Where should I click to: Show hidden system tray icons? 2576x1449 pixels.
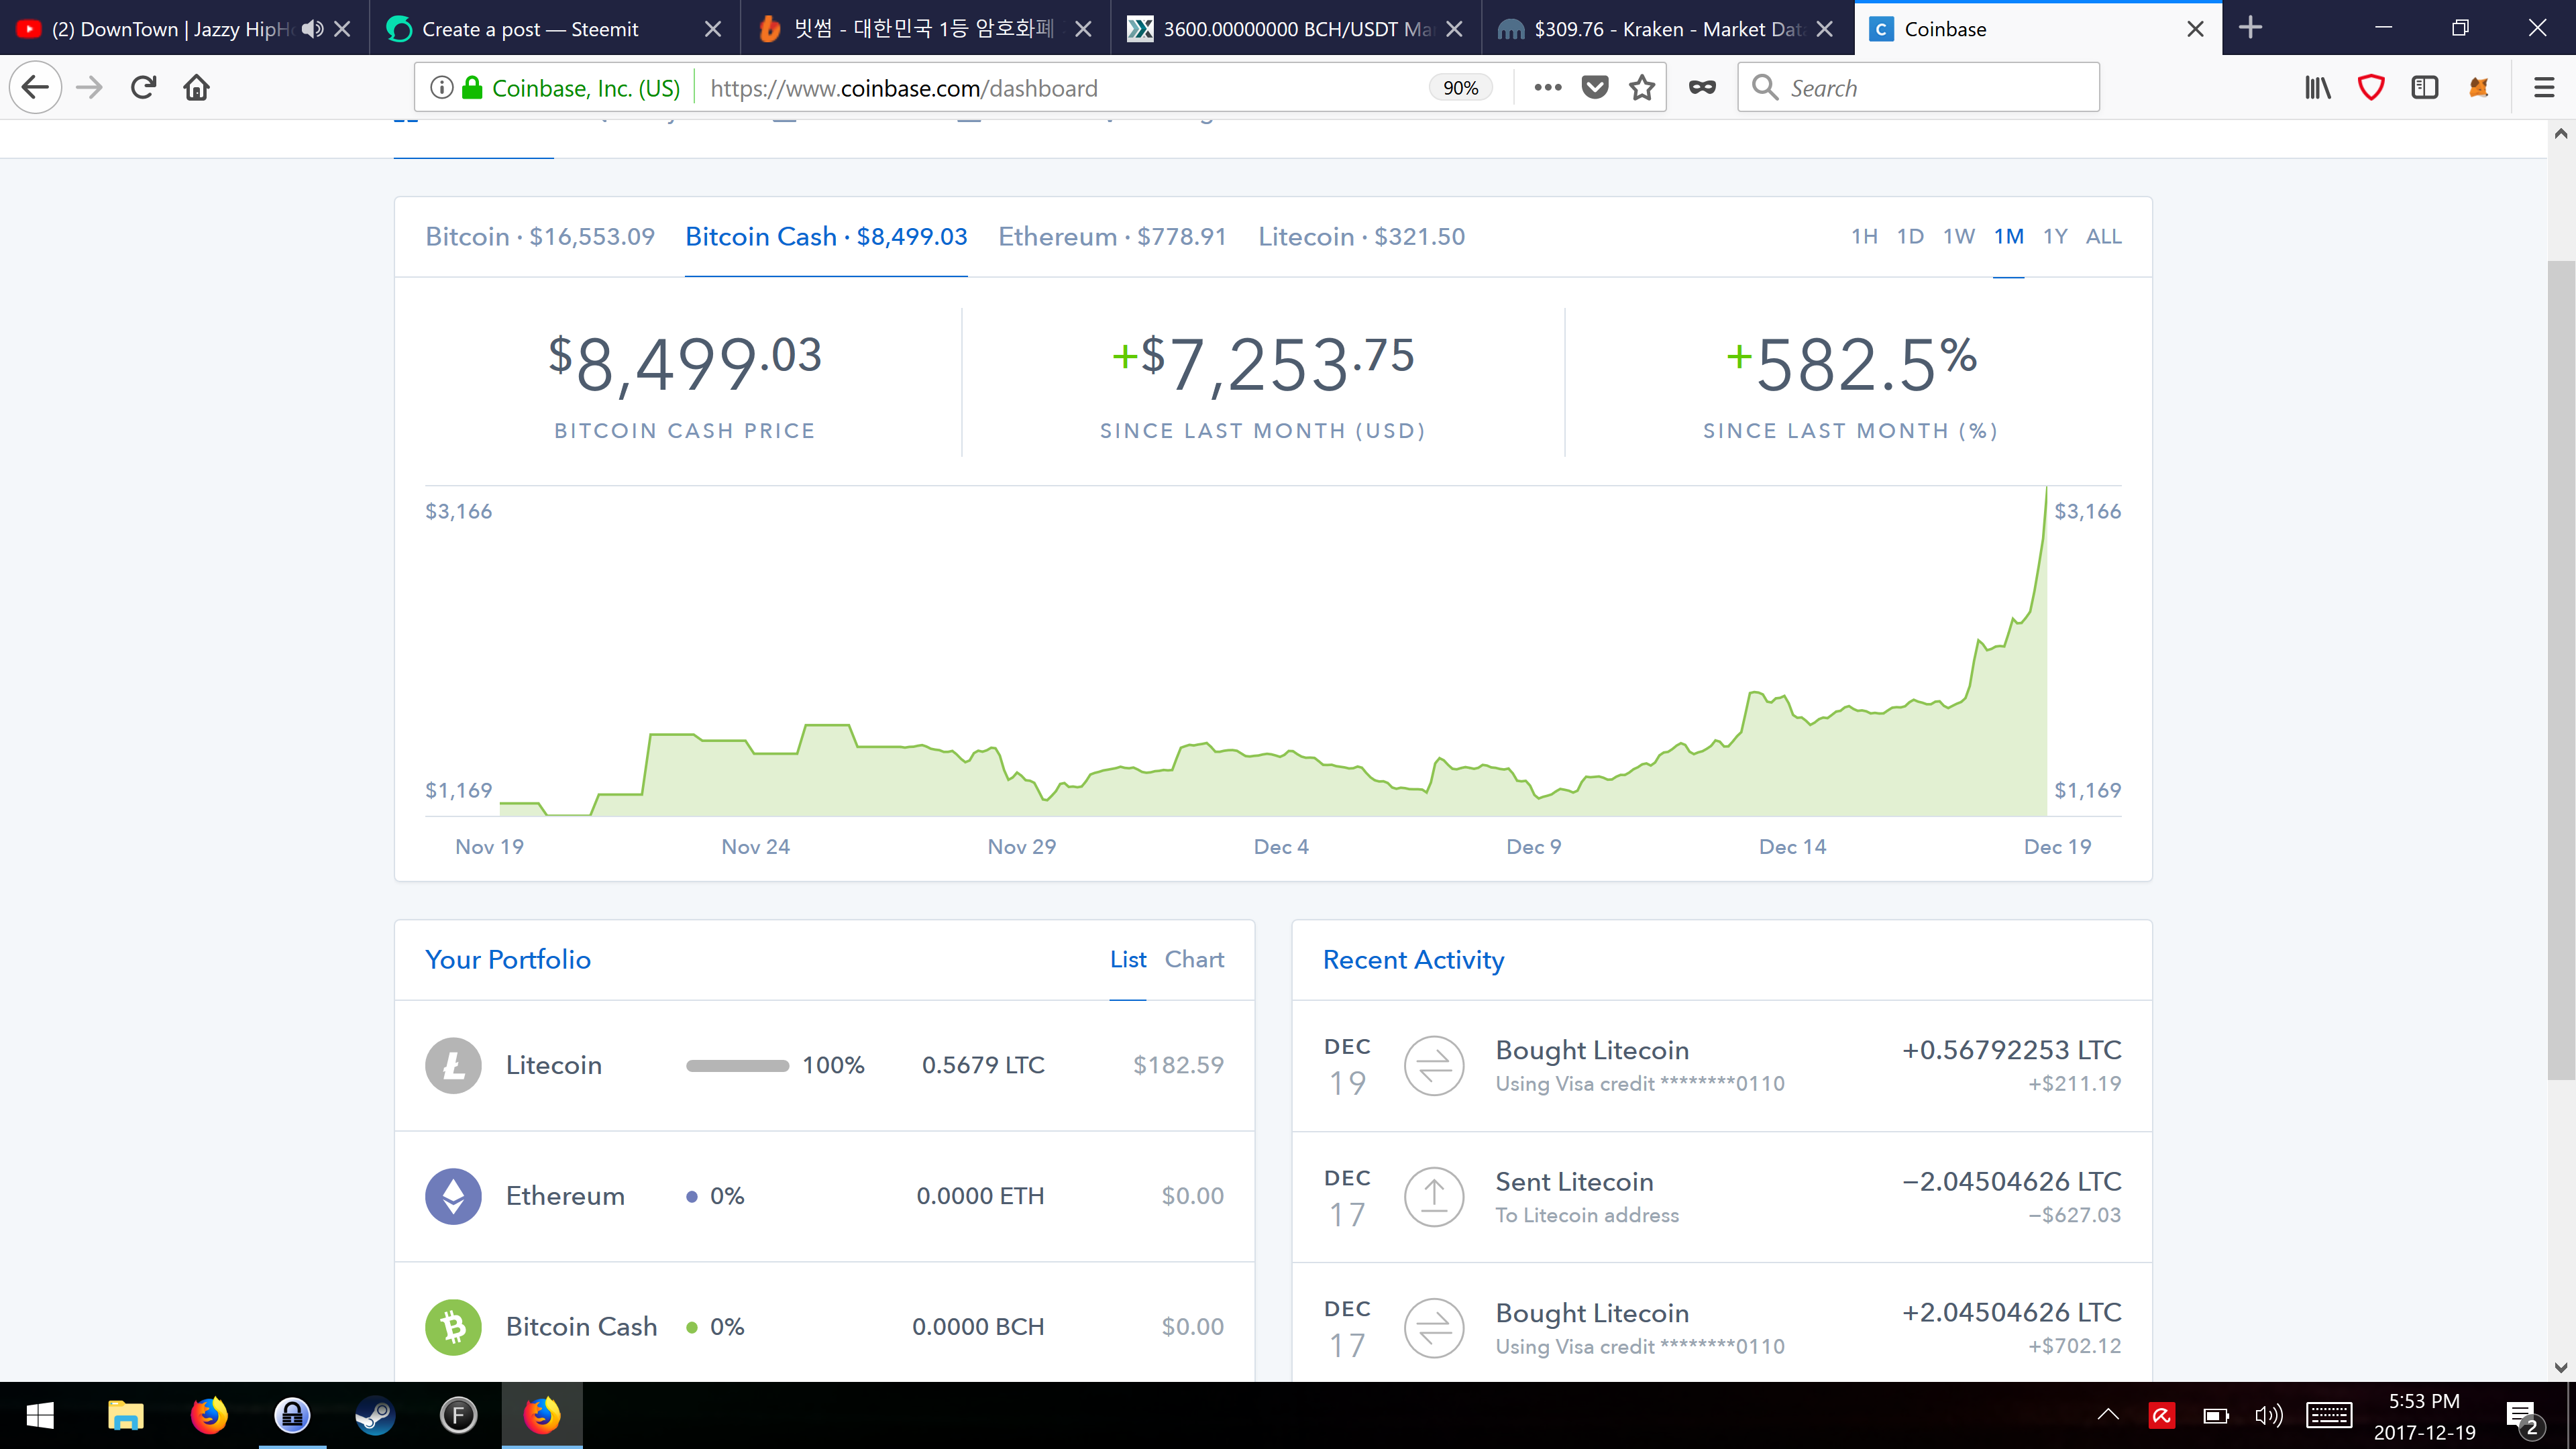tap(2108, 1414)
